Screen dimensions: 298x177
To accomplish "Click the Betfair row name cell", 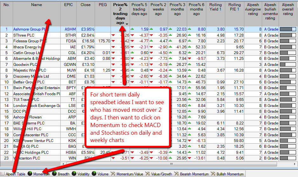I will point(37,82).
